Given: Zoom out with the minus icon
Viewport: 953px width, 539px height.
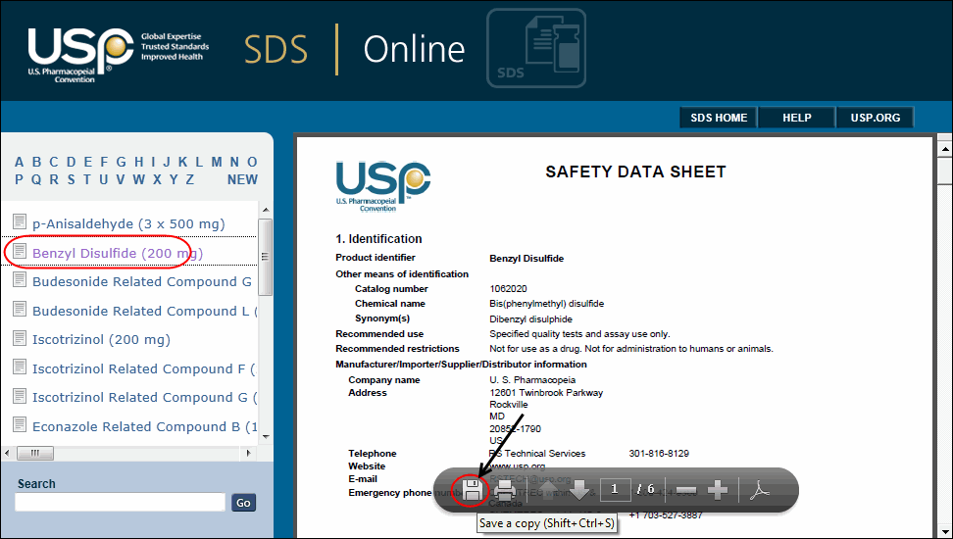Looking at the screenshot, I should pos(686,490).
